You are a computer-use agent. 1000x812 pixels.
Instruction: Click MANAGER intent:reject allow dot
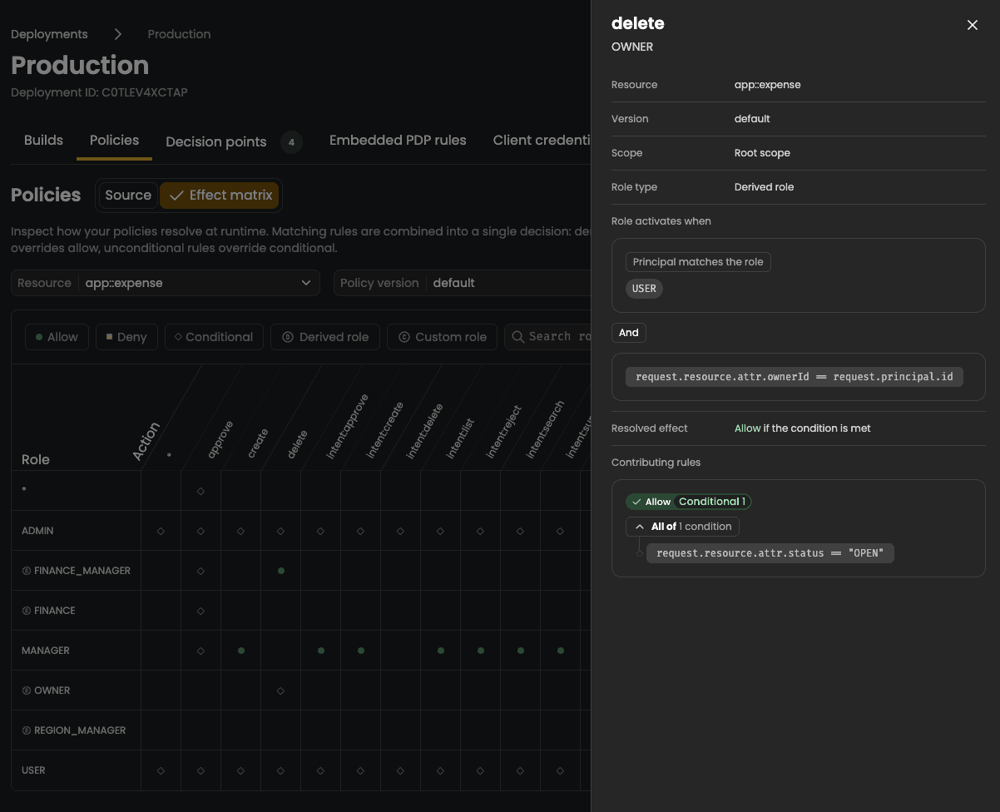(481, 651)
